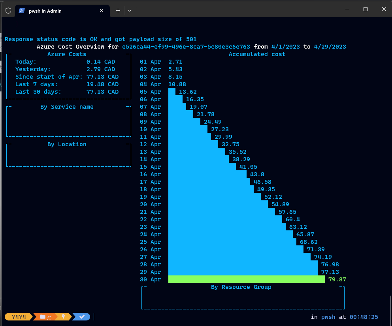
Task: Click the lightning bolt prompt icon
Action: 64,317
